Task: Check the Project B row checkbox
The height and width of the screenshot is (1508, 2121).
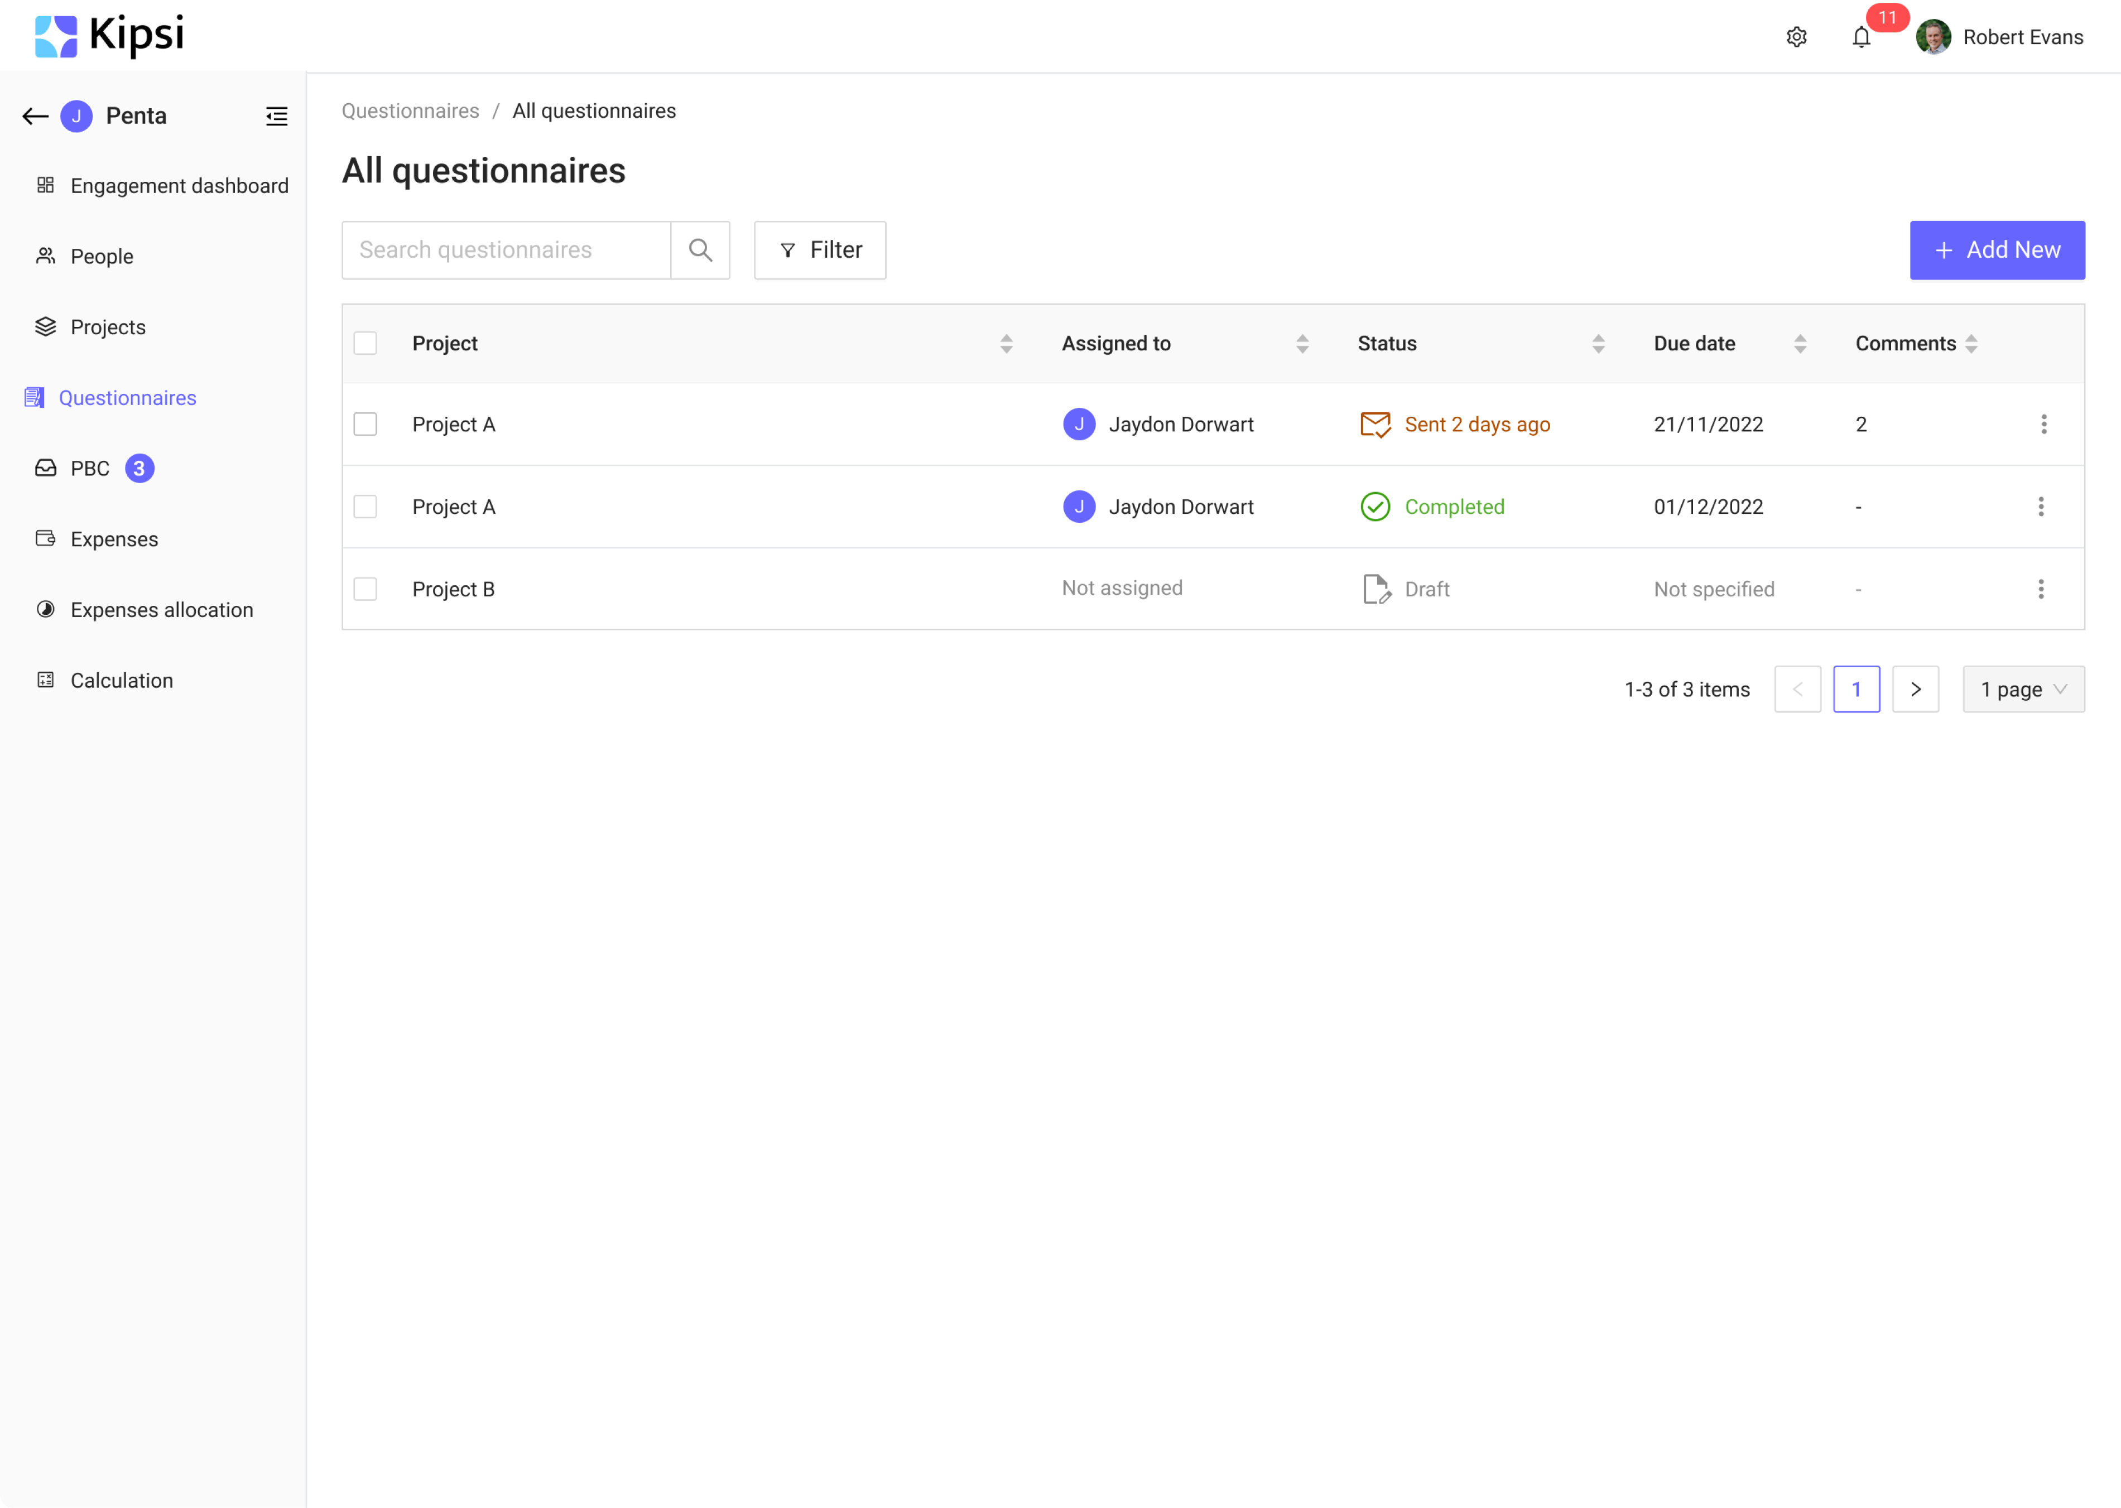Action: [x=365, y=589]
